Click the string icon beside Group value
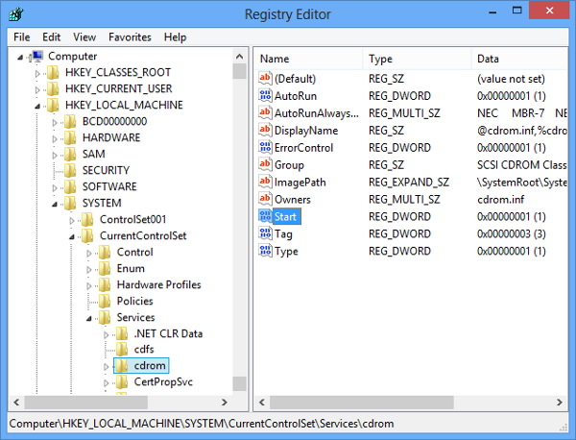 pos(265,164)
